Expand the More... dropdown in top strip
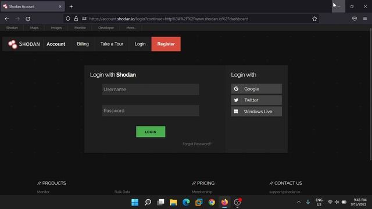Viewport: 372px width, 209px height. pos(131,28)
